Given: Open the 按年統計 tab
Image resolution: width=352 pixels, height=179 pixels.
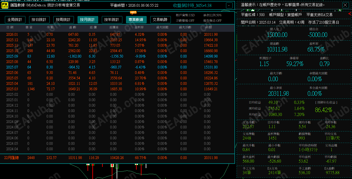Looking at the screenshot, I should (112, 20).
